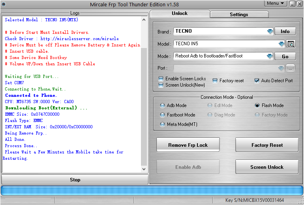Open the Menu dropdown in title bar

point(275,4)
